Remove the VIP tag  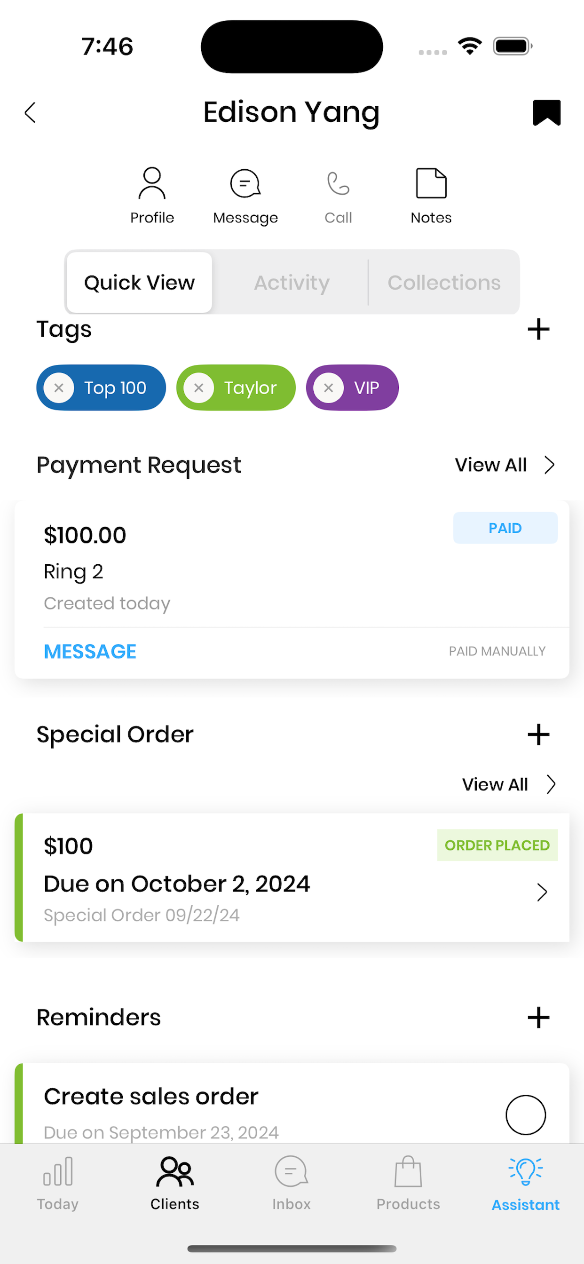[329, 387]
